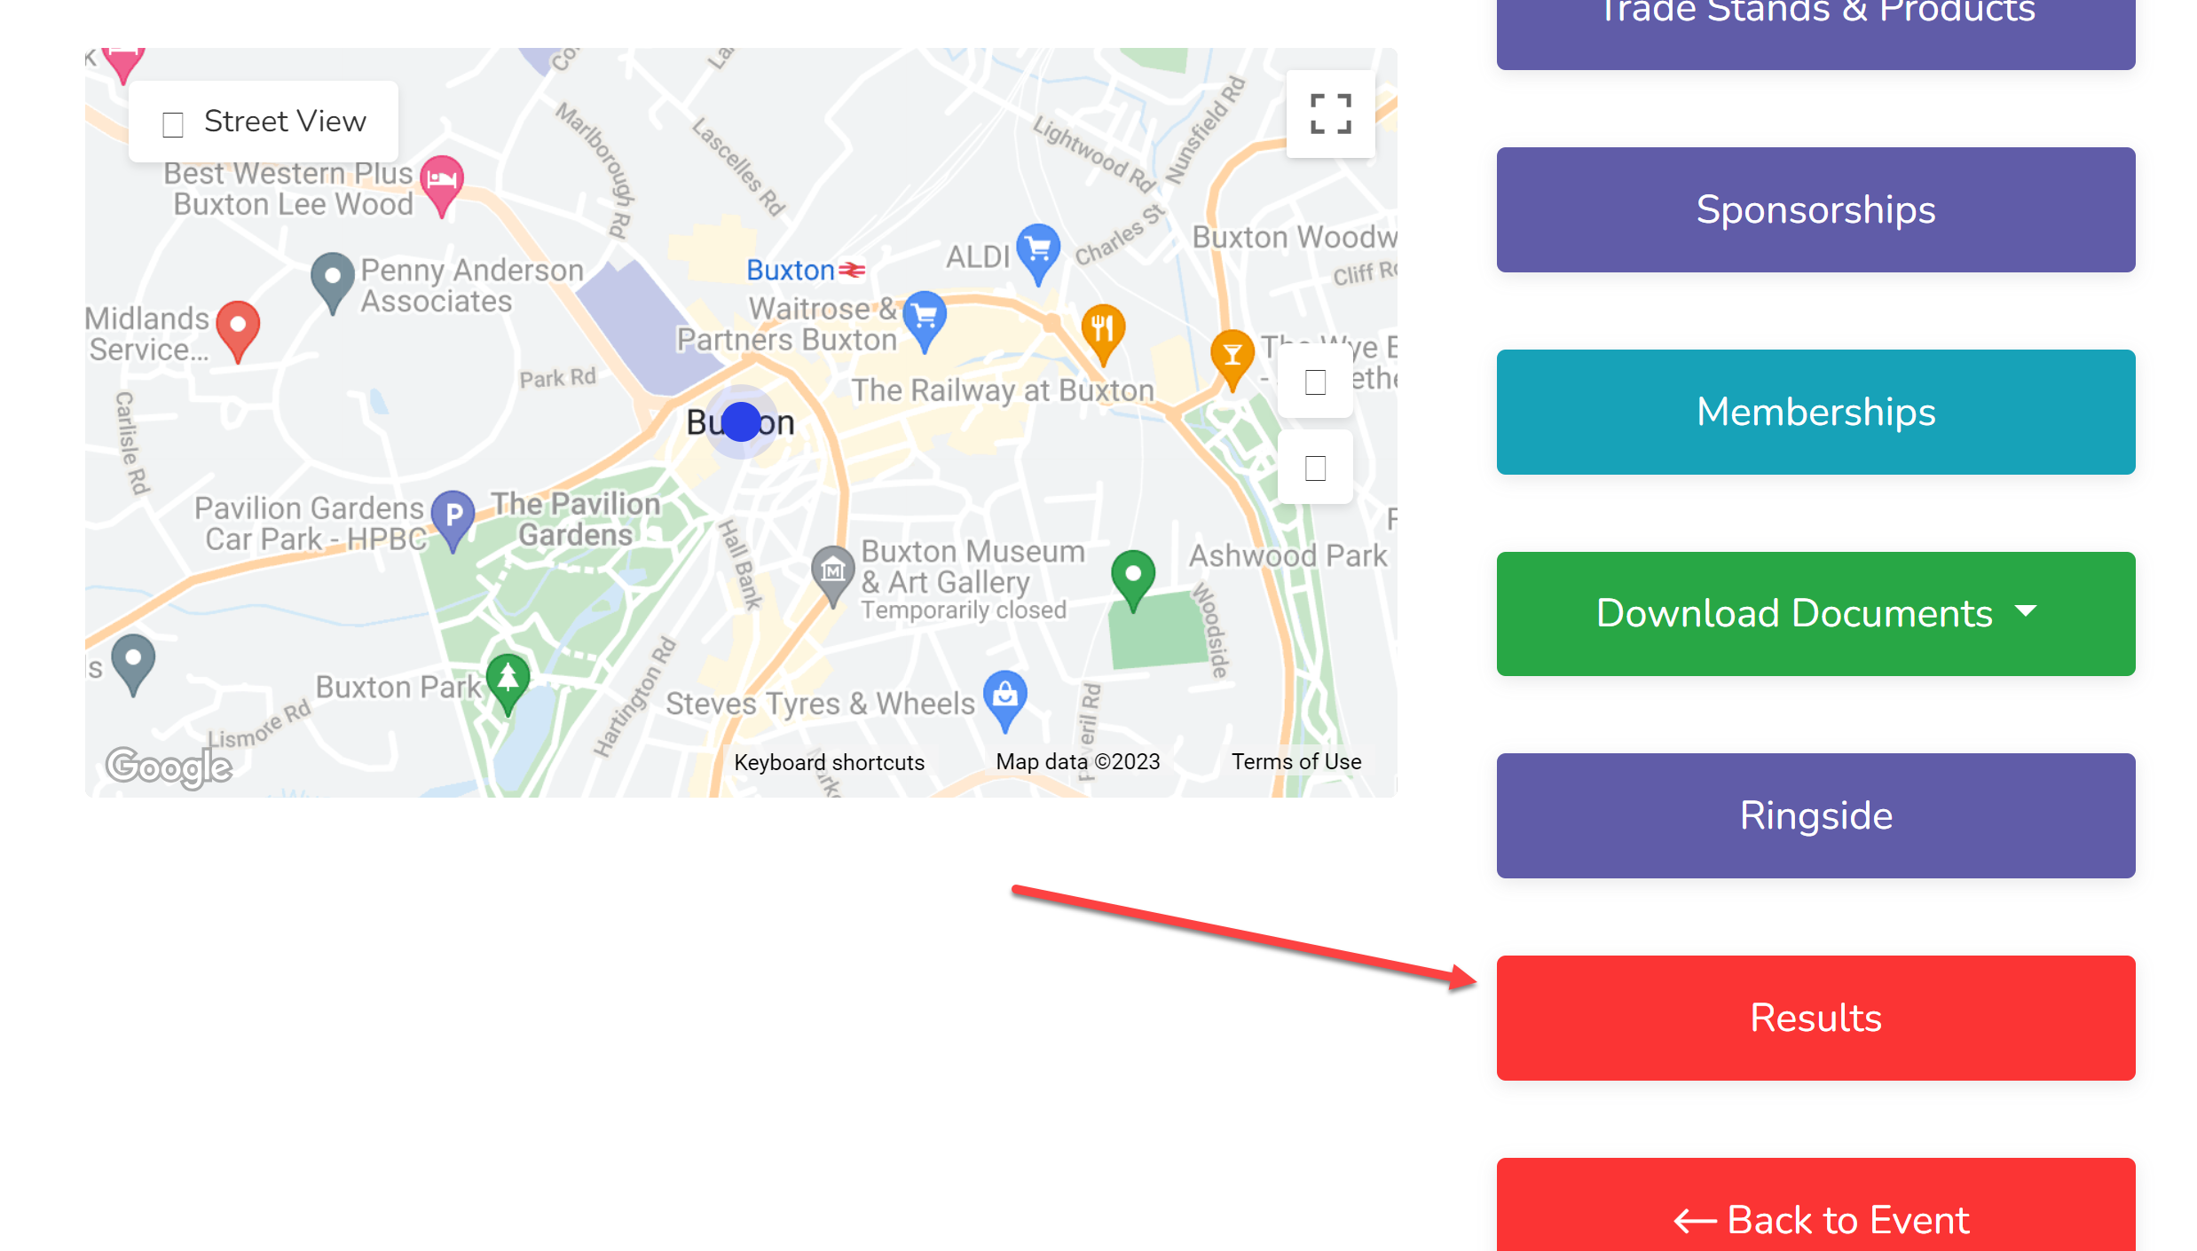Select the cocktail bar marker on map
The height and width of the screenshot is (1251, 2197).
tap(1232, 359)
